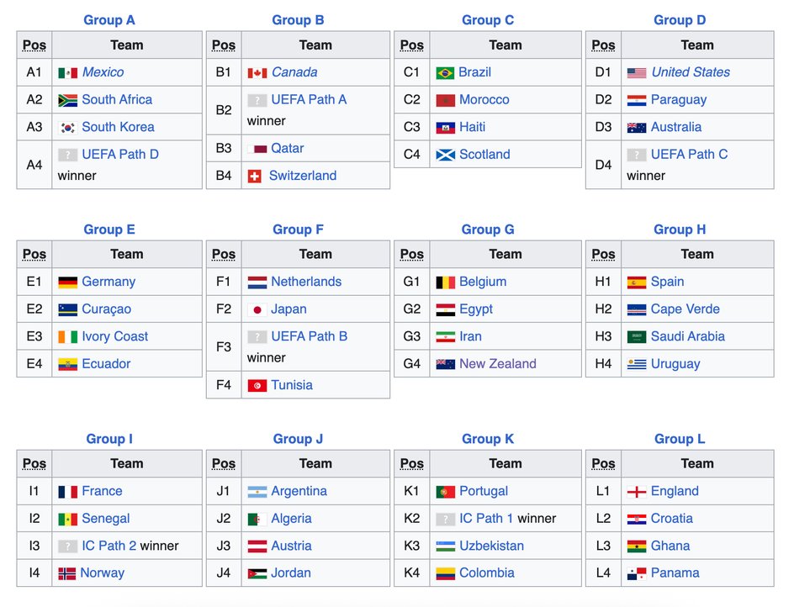794x607 pixels.
Task: Open the Group F heading link
Action: [298, 230]
